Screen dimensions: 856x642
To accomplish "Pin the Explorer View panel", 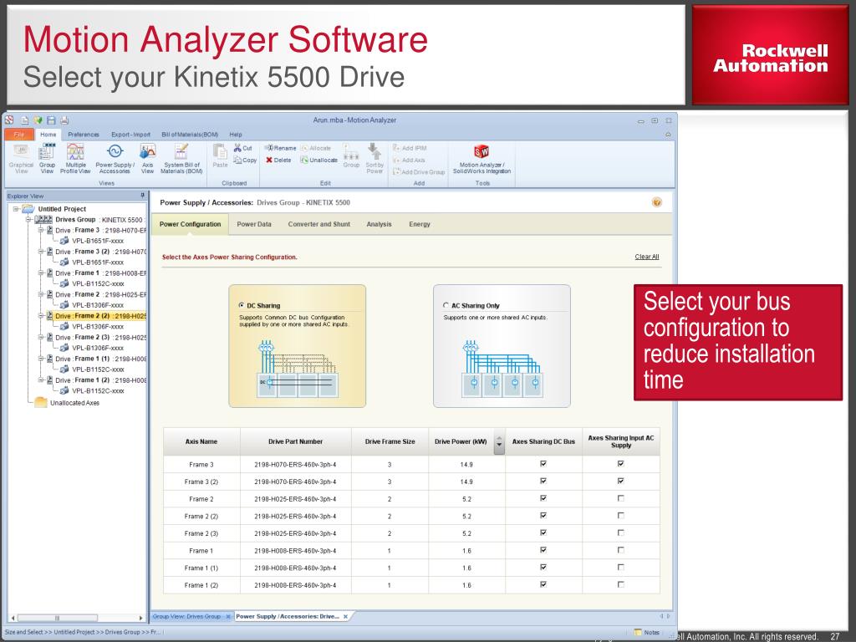I will pyautogui.click(x=142, y=196).
